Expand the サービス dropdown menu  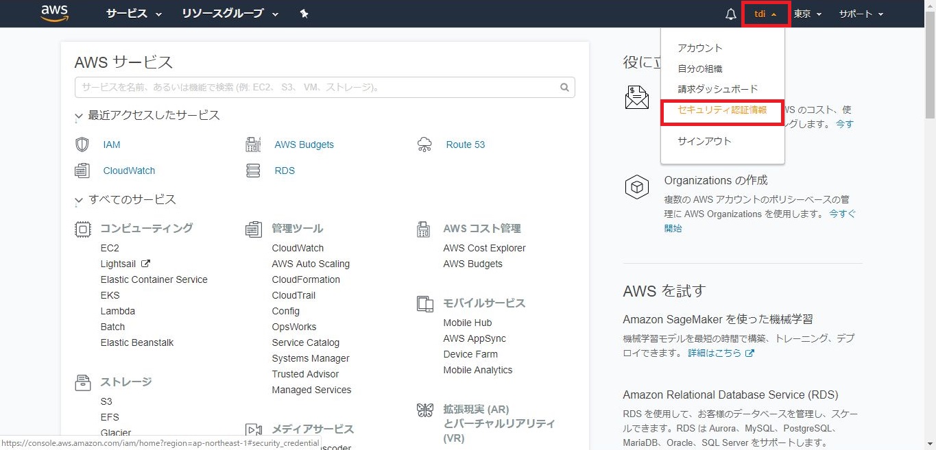134,14
